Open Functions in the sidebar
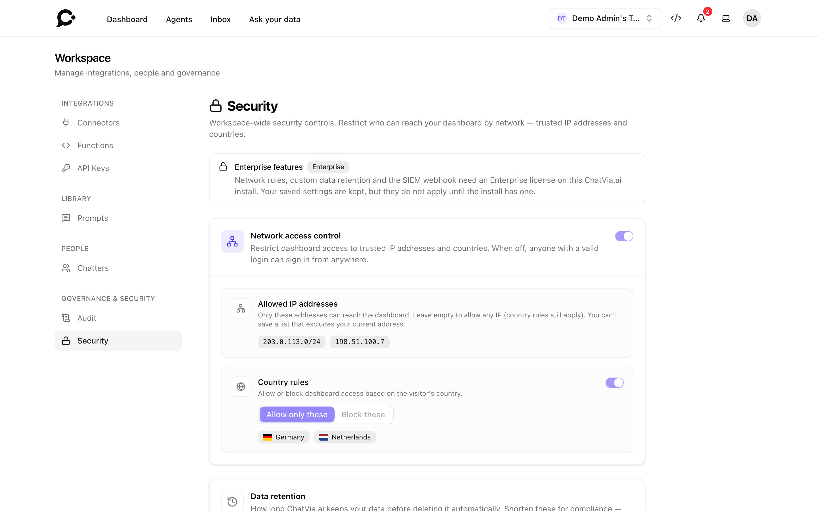Viewport: 818px width, 511px height. pos(118,145)
